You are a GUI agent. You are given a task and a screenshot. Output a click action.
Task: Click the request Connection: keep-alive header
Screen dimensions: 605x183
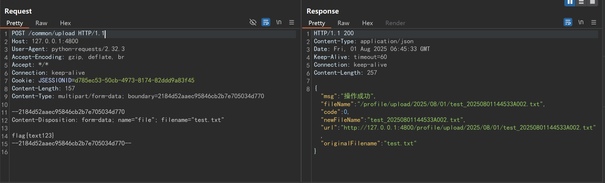(48, 73)
